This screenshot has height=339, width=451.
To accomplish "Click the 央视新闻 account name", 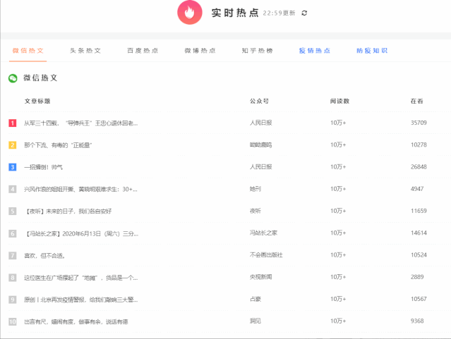I will point(261,277).
